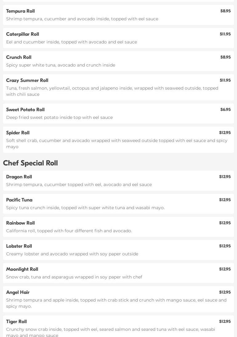This screenshot has width=237, height=337.
Task: Click the Crazy Summer Roll title
Action: coord(27,80)
